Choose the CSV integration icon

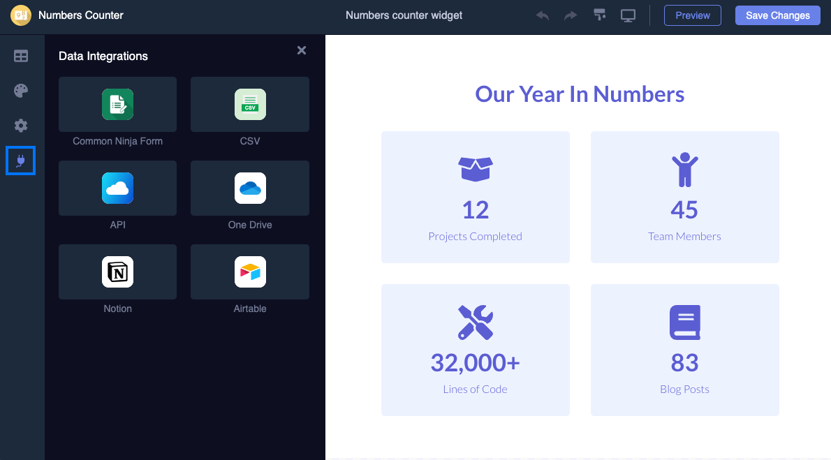point(250,105)
